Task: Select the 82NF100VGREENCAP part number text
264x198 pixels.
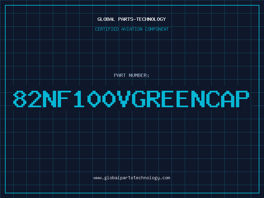Action: tap(132, 99)
